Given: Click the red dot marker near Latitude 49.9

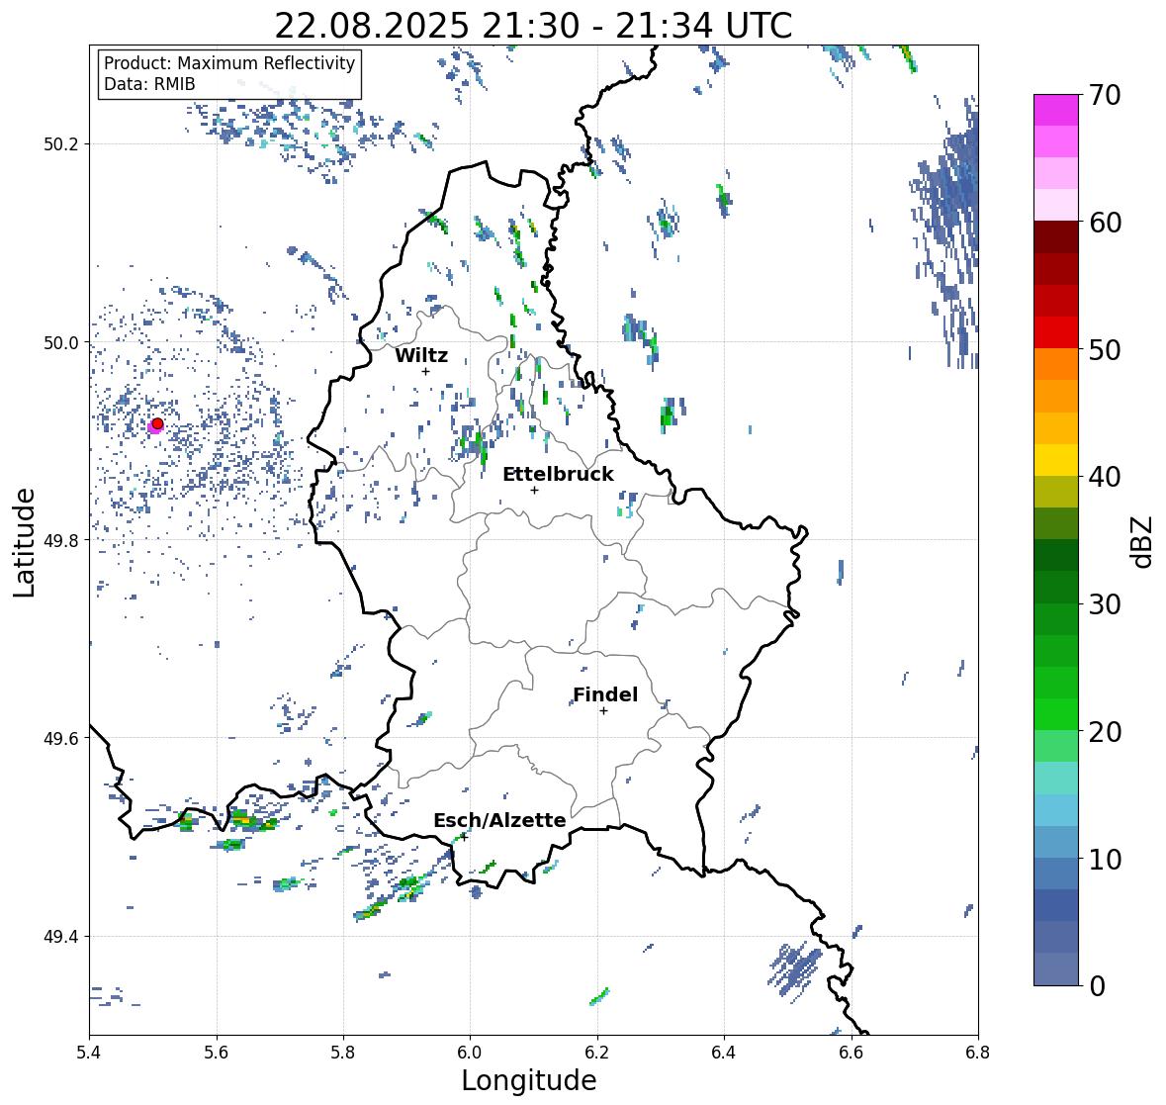Looking at the screenshot, I should click(x=157, y=423).
